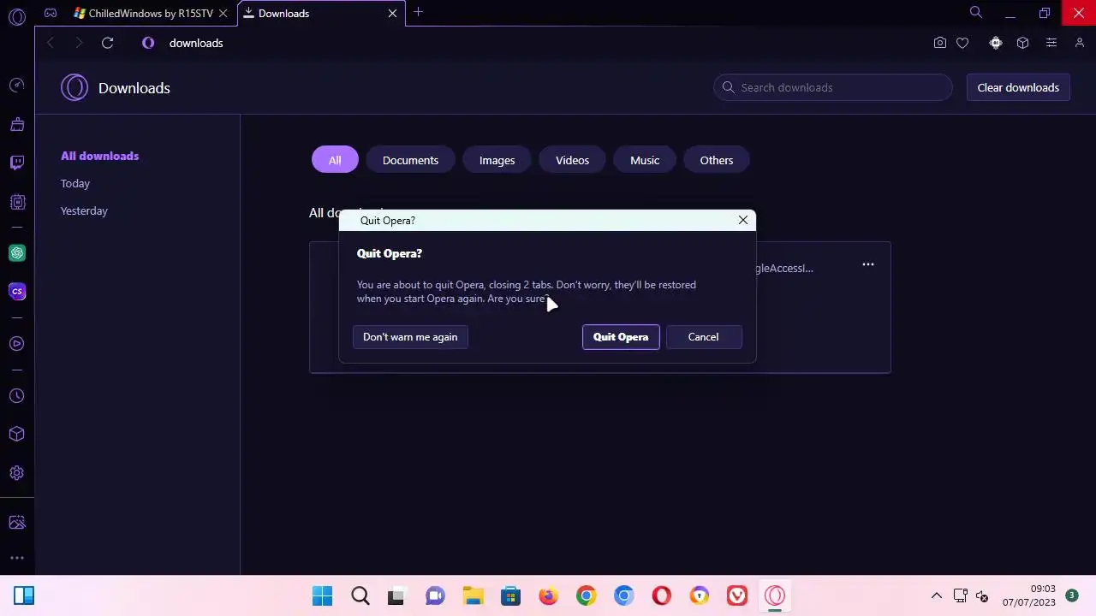Open the picture icon in sidebar
The height and width of the screenshot is (616, 1096).
pyautogui.click(x=16, y=523)
